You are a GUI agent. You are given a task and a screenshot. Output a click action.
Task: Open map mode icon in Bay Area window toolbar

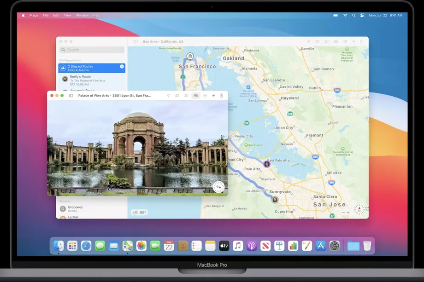(x=318, y=41)
